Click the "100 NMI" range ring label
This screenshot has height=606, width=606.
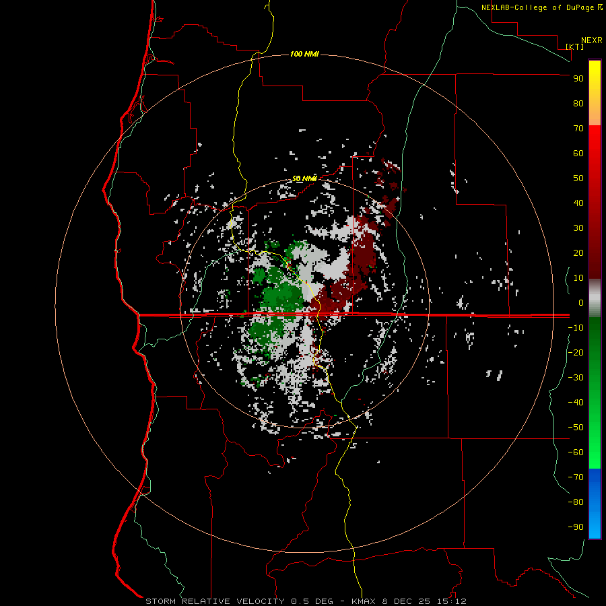click(x=304, y=54)
